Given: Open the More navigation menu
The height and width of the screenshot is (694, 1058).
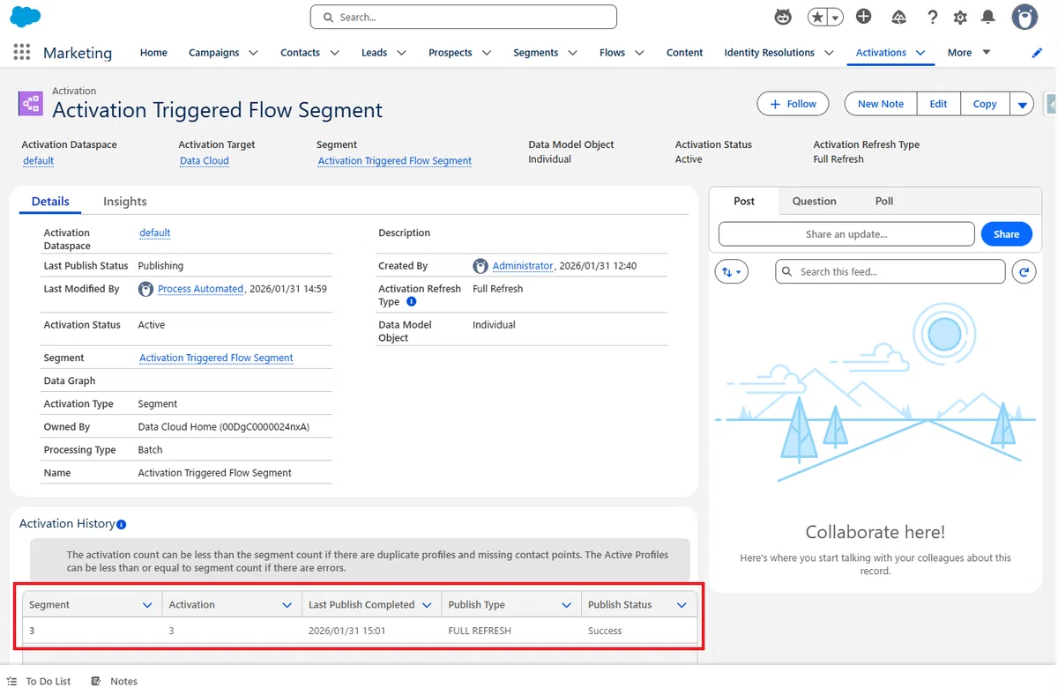Looking at the screenshot, I should (x=969, y=53).
